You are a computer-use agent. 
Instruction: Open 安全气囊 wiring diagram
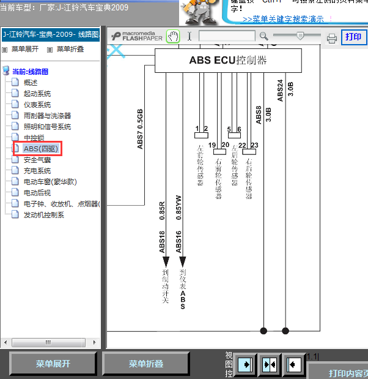pyautogui.click(x=37, y=160)
